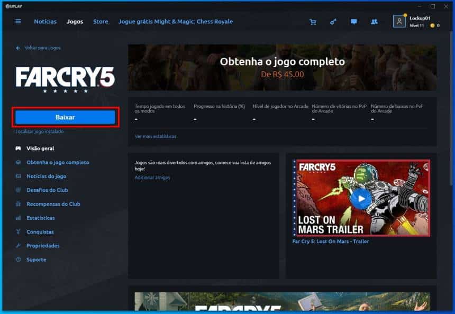Viewport: 455px width, 314px height.
Task: Open Far Cry 5: Lost On Mars - Trailer link
Action: [x=331, y=241]
